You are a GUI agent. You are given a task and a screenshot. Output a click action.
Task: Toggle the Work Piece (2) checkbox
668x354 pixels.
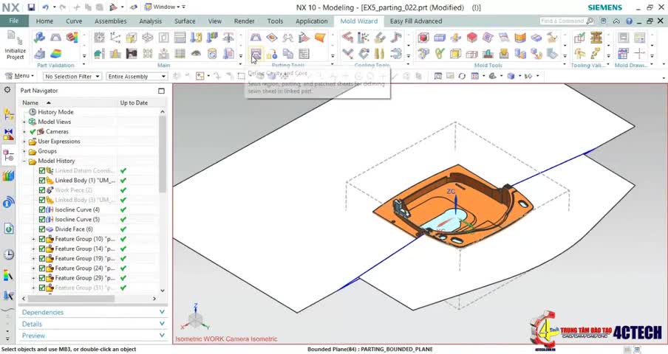click(x=41, y=190)
